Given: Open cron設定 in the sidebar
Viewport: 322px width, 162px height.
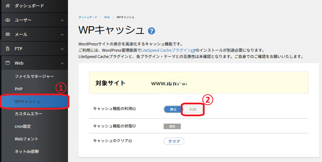Looking at the screenshot, I should click(x=22, y=126).
